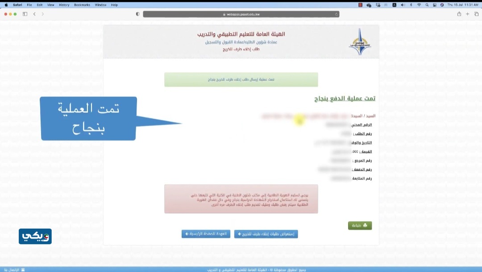482x272 pixels.
Task: Click the red student ID notice box
Action: (x=241, y=199)
